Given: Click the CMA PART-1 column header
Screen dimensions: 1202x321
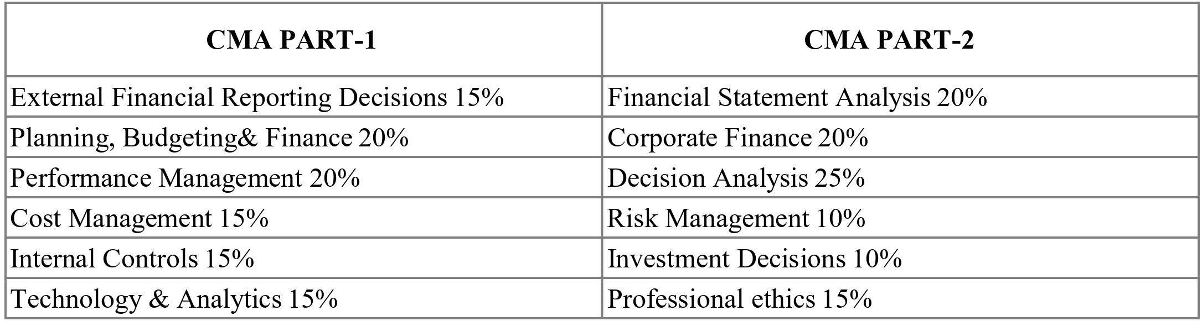Looking at the screenshot, I should click(x=291, y=40).
